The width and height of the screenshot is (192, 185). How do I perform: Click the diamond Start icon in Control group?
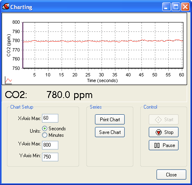[158, 120]
